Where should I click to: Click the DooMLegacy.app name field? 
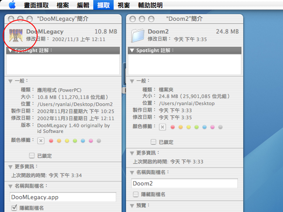tap(63, 197)
